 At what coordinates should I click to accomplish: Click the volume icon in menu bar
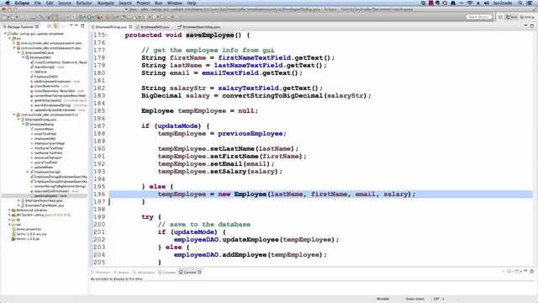[x=486, y=3]
